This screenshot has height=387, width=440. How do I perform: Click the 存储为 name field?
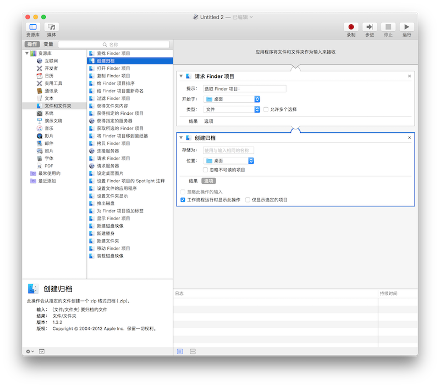(228, 150)
